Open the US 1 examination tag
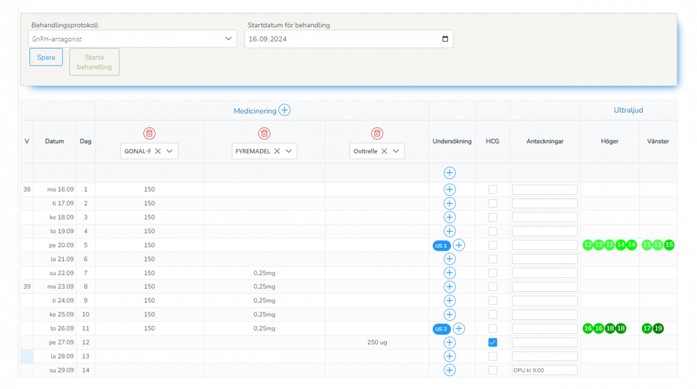Screen dimensions: 697x389 (441, 246)
